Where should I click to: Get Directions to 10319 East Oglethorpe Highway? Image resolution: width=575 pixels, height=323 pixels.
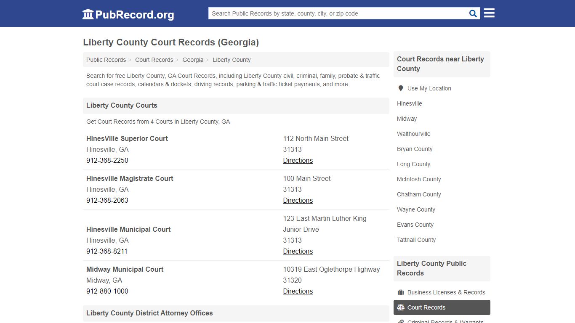[298, 291]
